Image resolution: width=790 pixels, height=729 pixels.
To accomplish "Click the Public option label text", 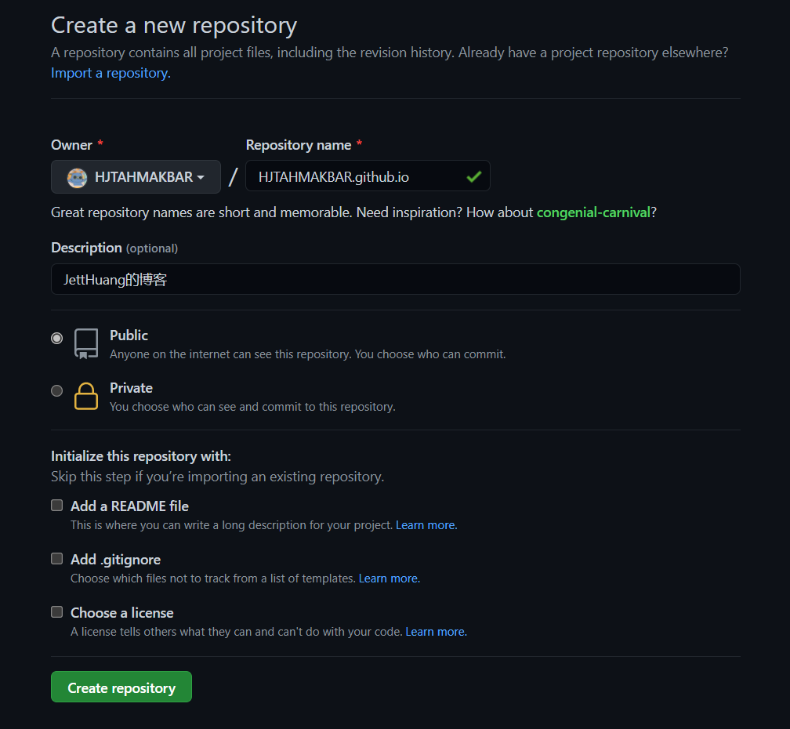I will click(x=129, y=335).
